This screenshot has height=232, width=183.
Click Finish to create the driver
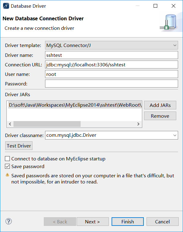pos(128,222)
